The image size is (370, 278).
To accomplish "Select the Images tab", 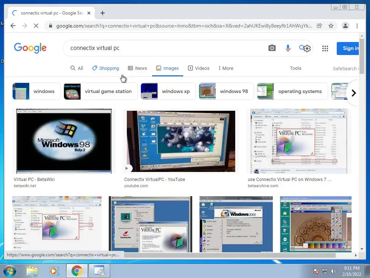I will 167,68.
